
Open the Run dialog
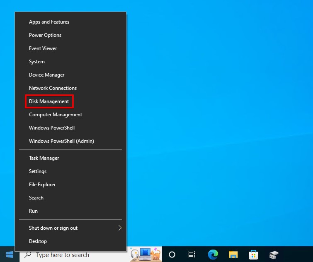70,211
